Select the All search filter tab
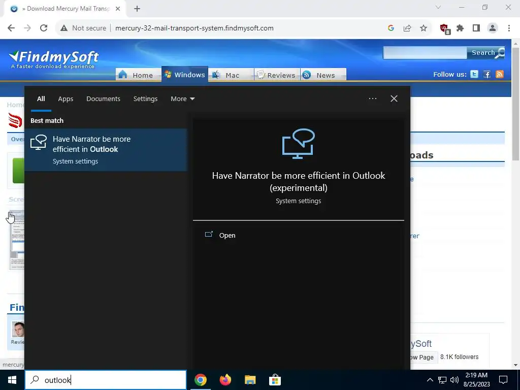The height and width of the screenshot is (390, 520). pos(41,99)
